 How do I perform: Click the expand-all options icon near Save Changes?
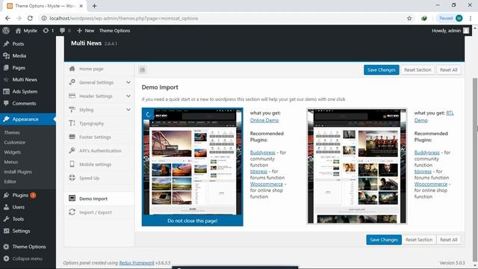143,69
